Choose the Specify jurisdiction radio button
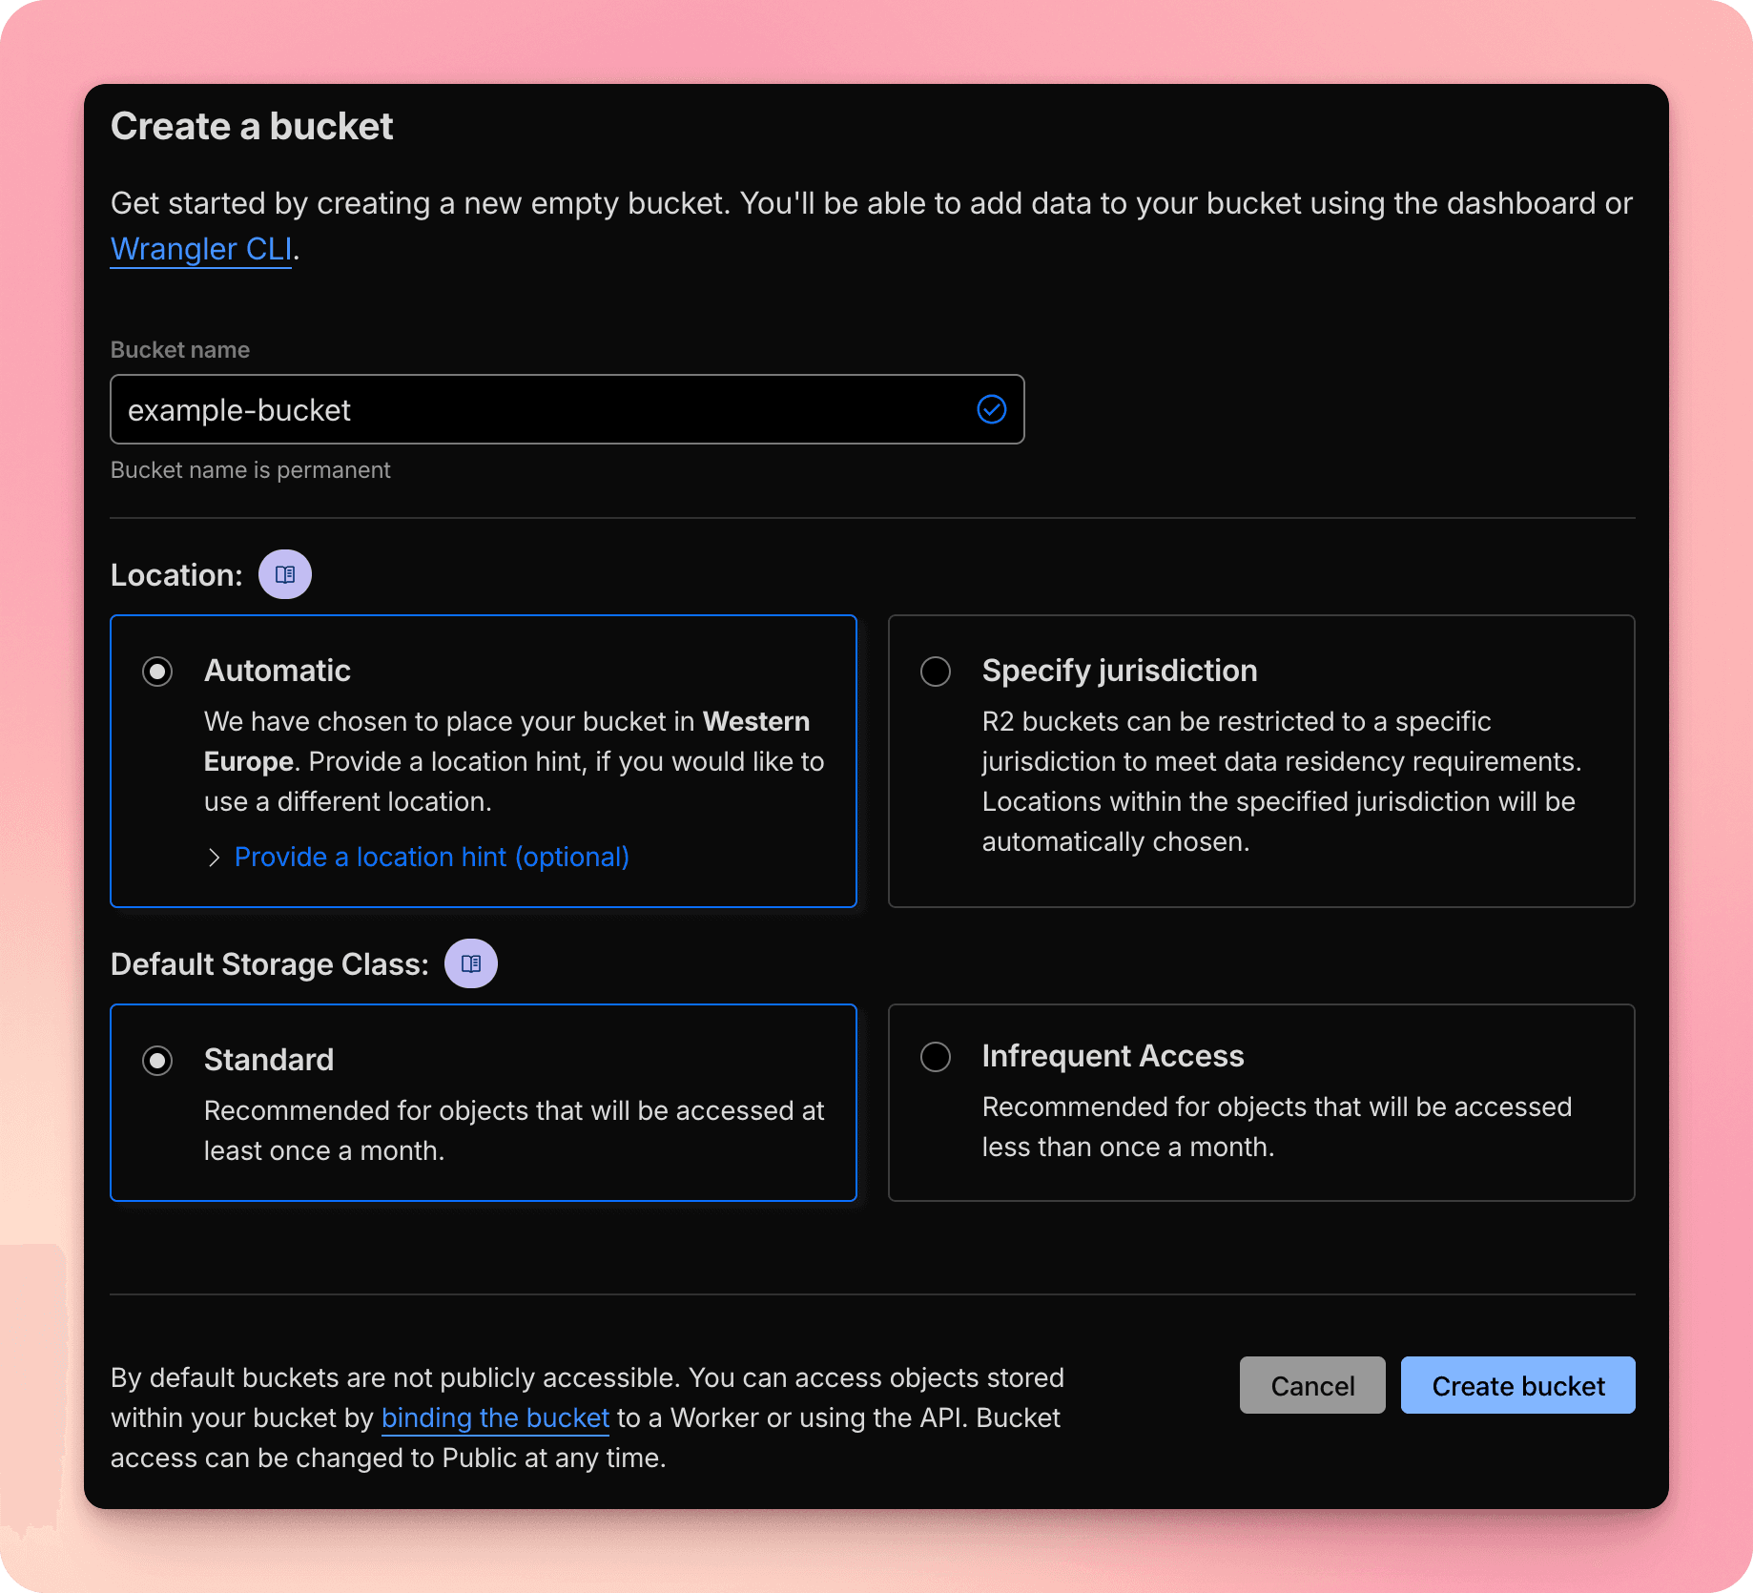The width and height of the screenshot is (1753, 1593). (x=935, y=672)
